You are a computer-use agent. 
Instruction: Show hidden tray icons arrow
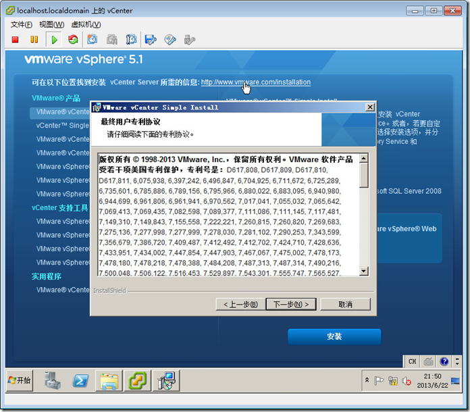(x=367, y=380)
